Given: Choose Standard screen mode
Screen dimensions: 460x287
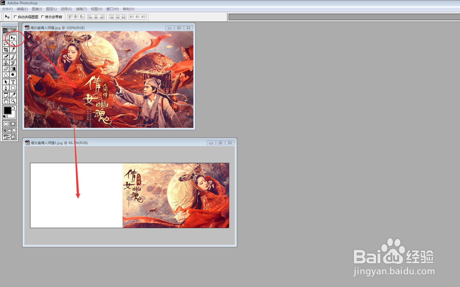Looking at the screenshot, I should pyautogui.click(x=5, y=130).
